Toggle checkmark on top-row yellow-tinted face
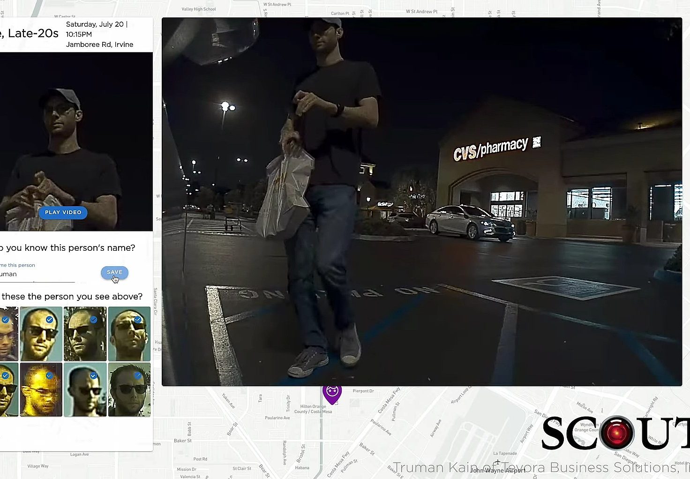 pyautogui.click(x=49, y=320)
